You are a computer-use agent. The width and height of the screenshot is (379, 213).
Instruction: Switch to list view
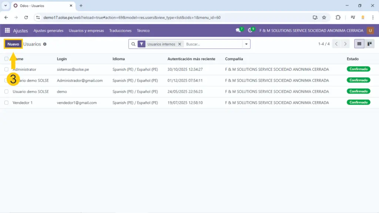(359, 44)
